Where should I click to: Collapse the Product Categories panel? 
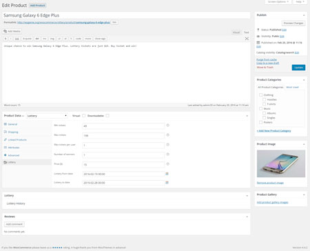click(x=304, y=80)
